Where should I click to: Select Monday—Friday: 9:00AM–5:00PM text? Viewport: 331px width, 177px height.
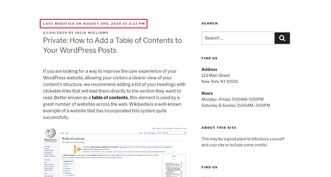233,99
